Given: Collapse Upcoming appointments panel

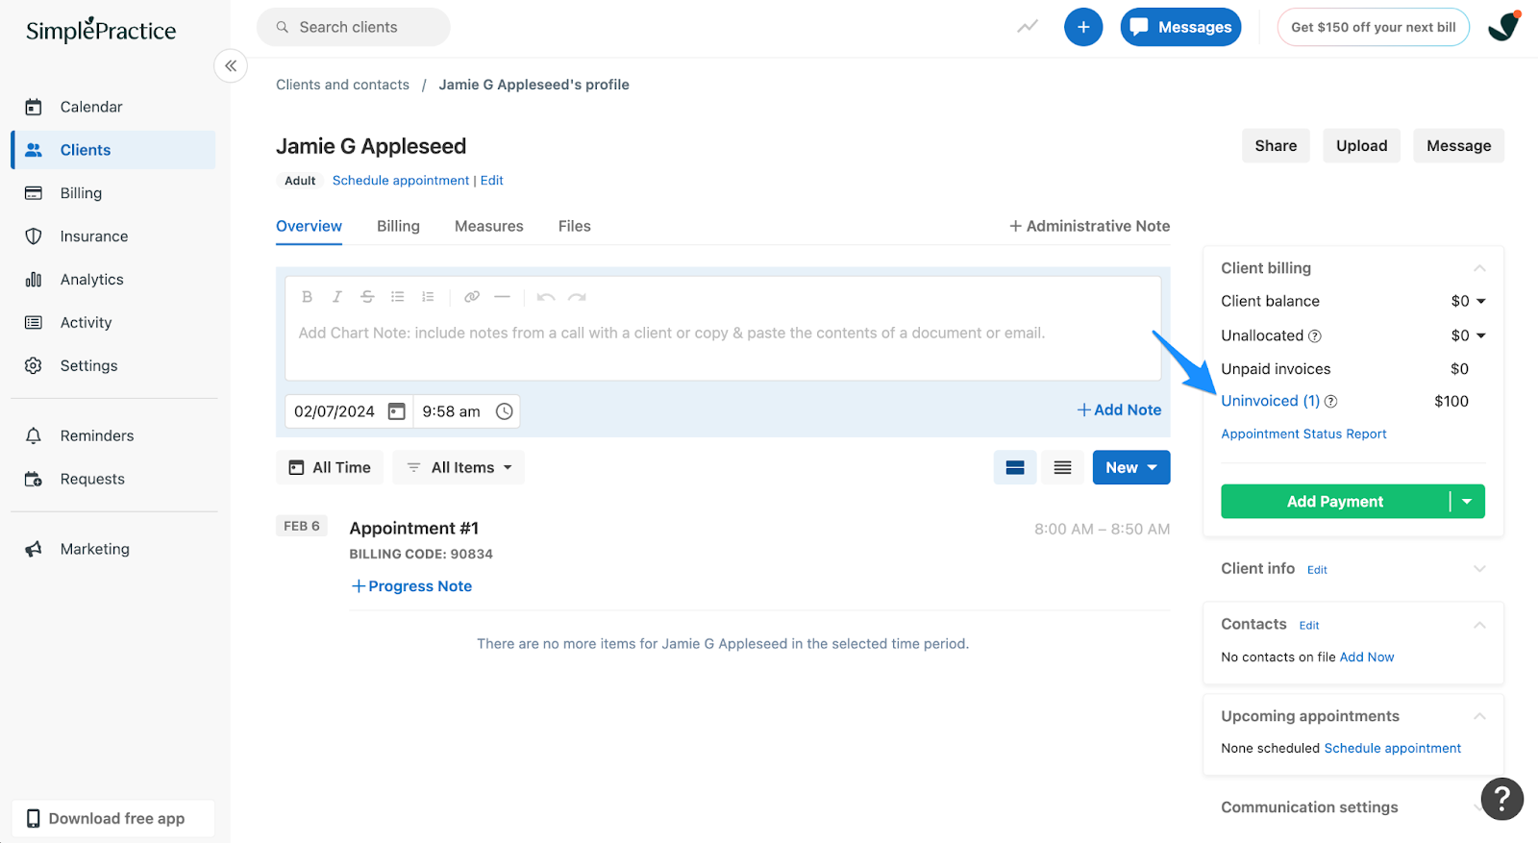Looking at the screenshot, I should pos(1479,716).
